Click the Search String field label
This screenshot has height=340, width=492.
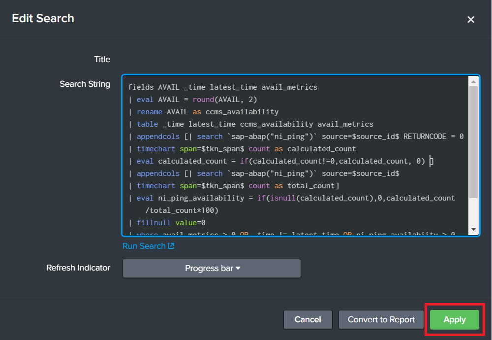point(85,84)
